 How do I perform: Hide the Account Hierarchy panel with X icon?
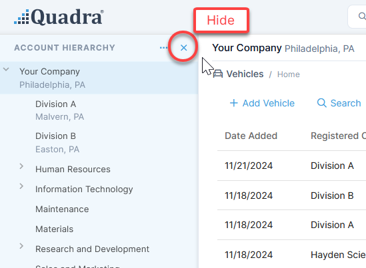point(184,48)
